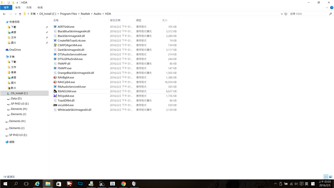
Task: Select the RAVCpl64.exe speaker icon
Action: (x=55, y=82)
